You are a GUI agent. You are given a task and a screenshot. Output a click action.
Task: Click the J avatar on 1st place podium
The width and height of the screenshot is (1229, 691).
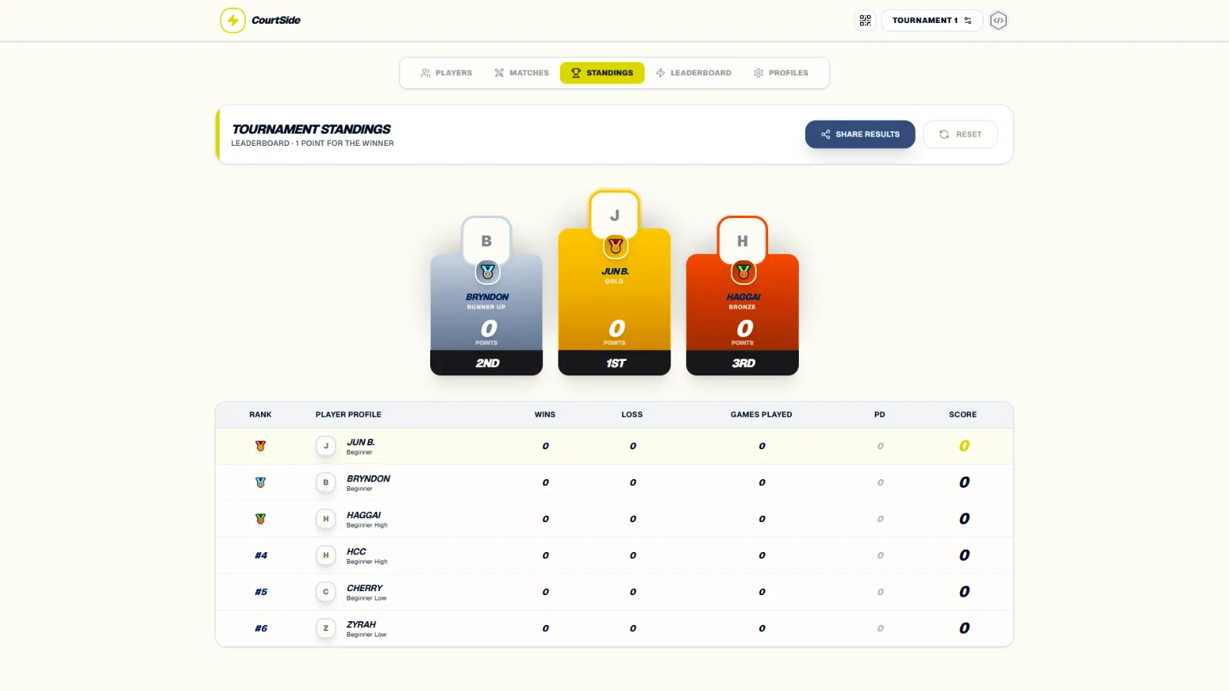point(614,216)
